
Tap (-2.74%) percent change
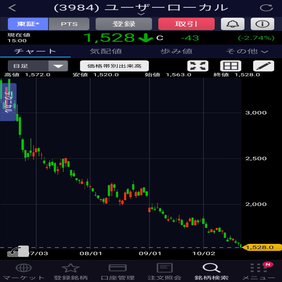click(x=256, y=38)
